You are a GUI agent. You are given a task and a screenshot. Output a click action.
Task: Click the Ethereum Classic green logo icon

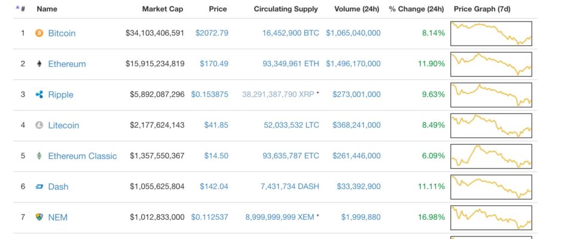pos(39,156)
